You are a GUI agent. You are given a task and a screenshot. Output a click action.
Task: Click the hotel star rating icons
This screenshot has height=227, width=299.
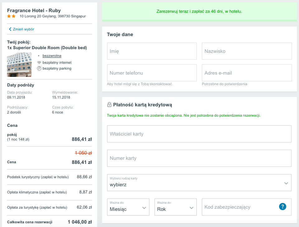tap(12, 16)
